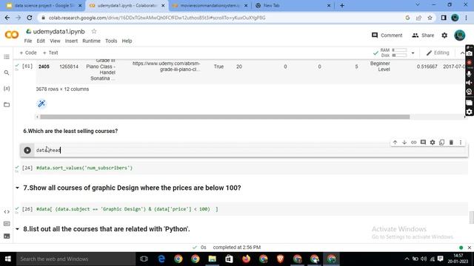This screenshot has width=474, height=266.
Task: Open the Edit menu
Action: coord(41,41)
